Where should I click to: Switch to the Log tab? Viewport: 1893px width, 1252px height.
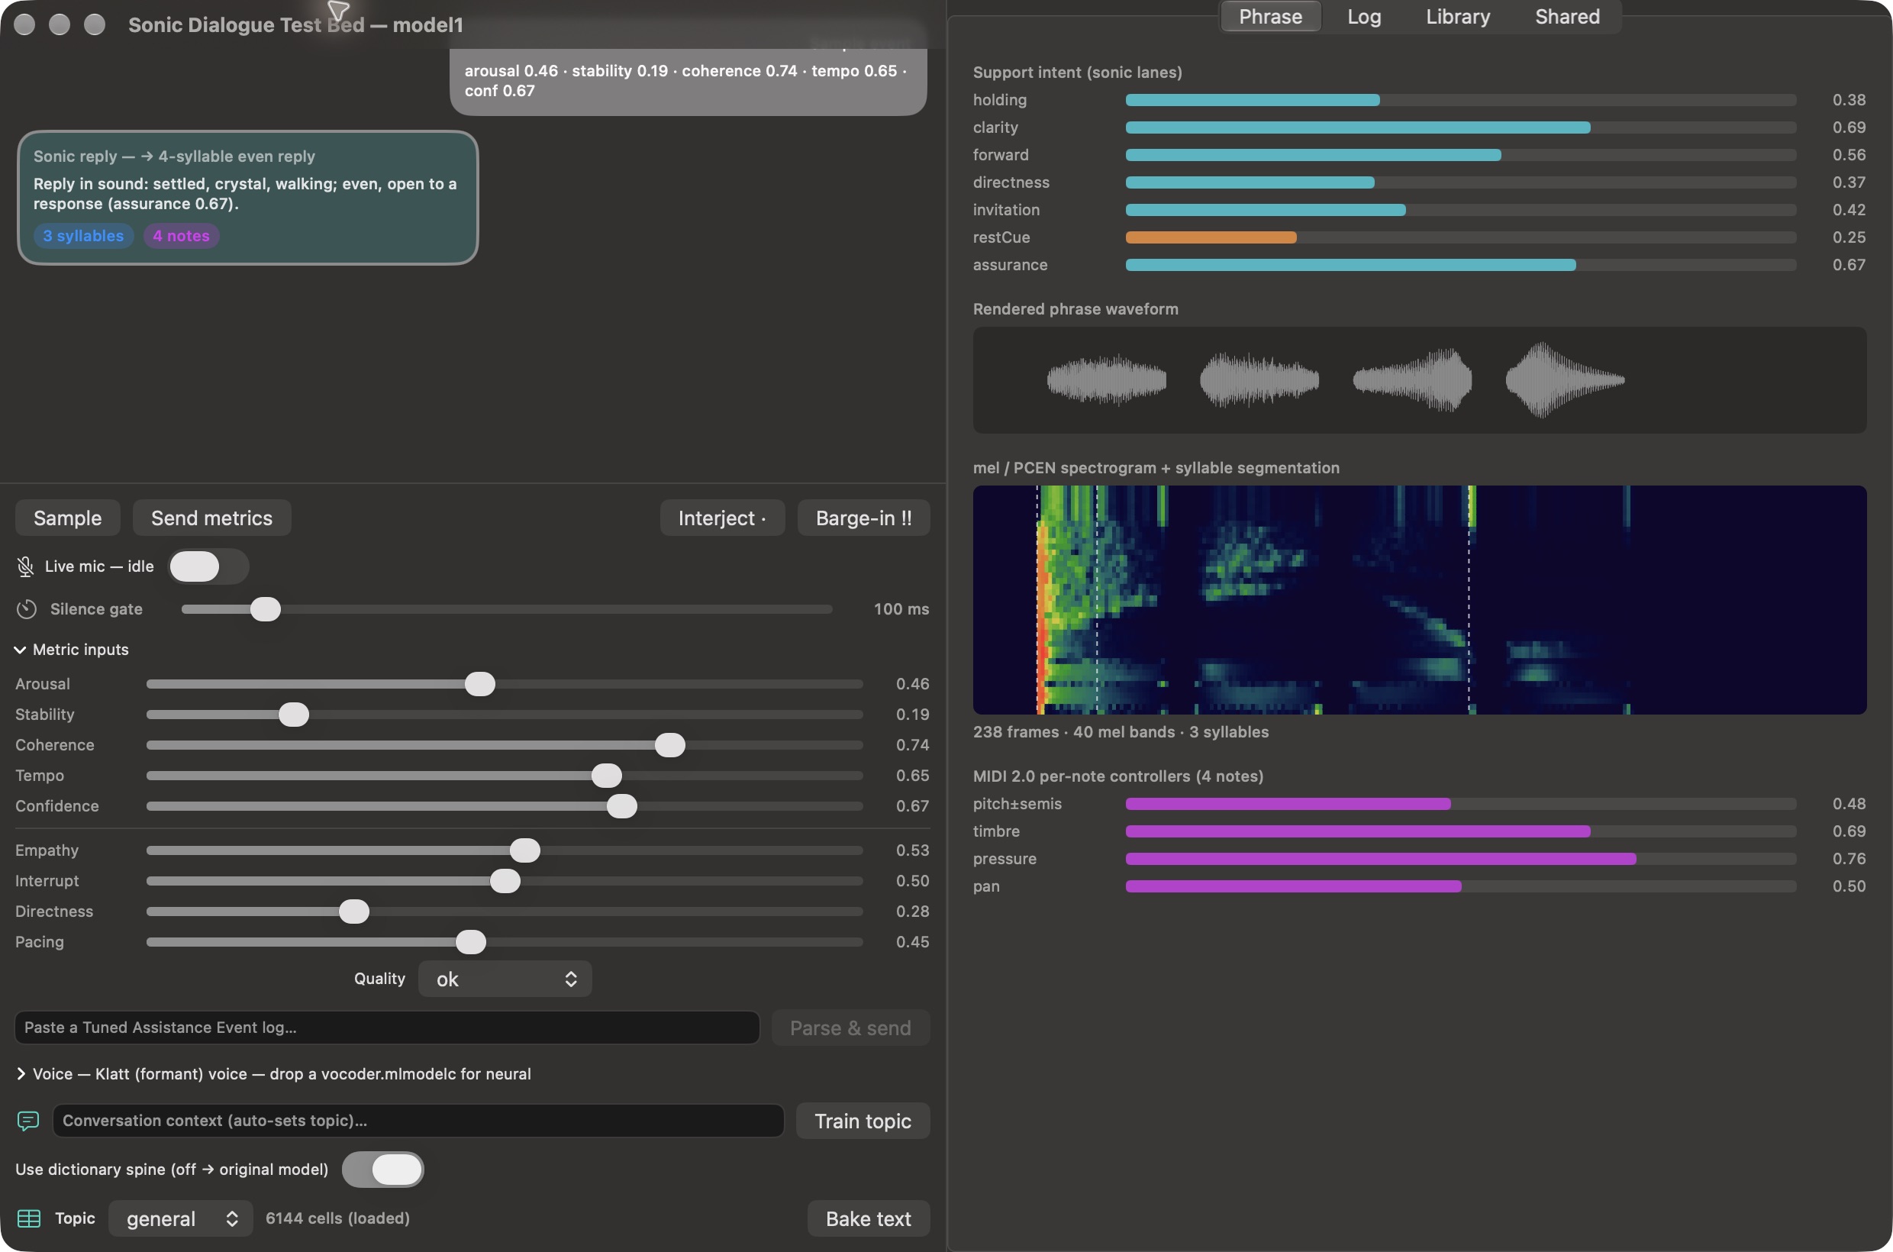click(x=1364, y=17)
